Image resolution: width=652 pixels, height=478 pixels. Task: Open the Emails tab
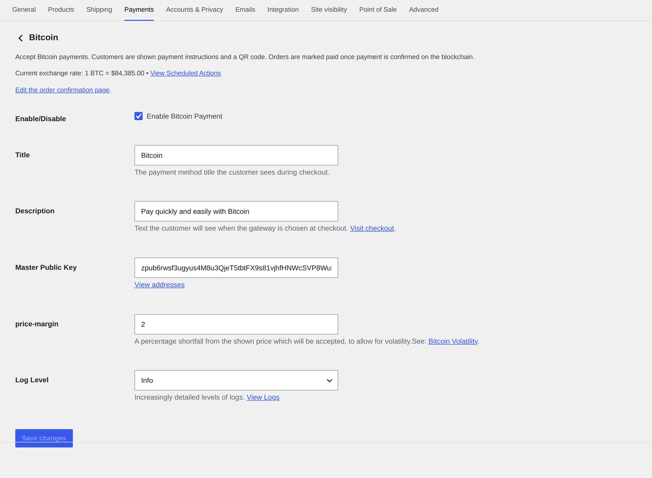pyautogui.click(x=245, y=9)
